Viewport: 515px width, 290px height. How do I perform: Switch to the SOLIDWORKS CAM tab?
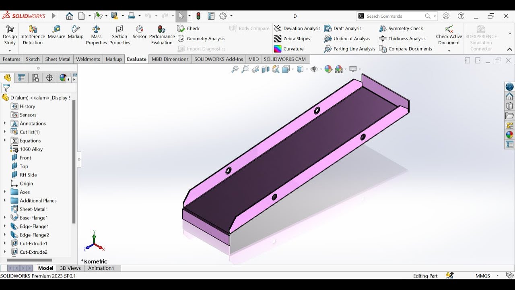(284, 59)
